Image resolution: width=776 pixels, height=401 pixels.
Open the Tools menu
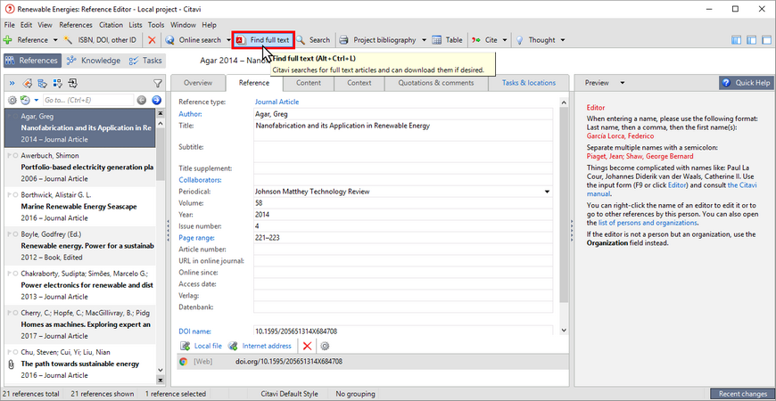156,25
